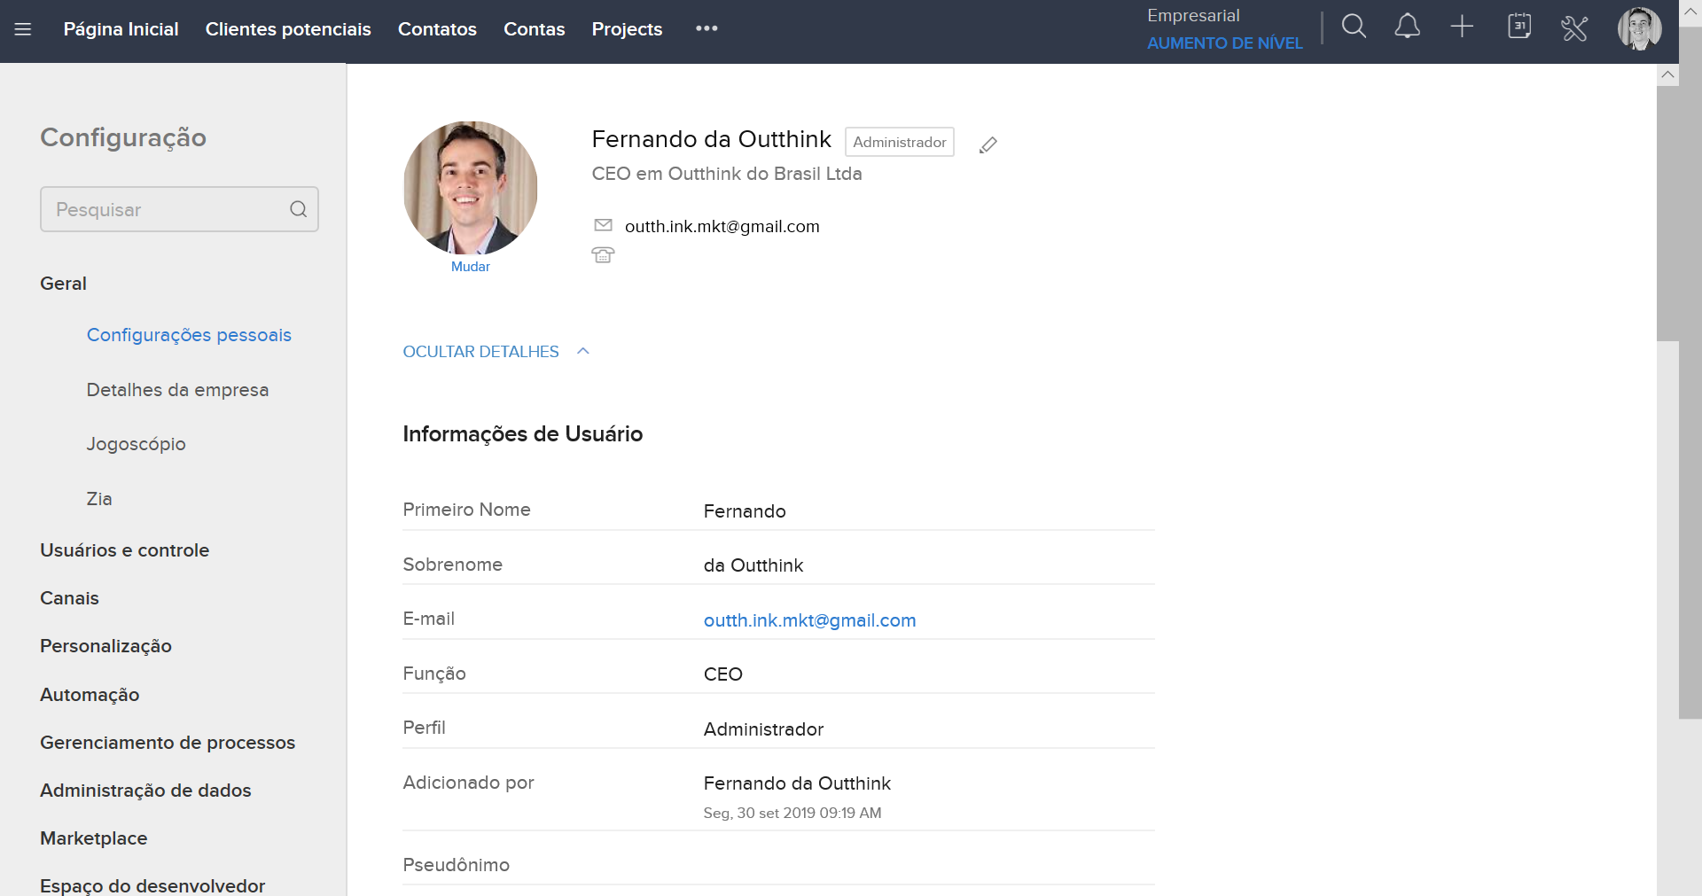Open the hamburger menu icon

click(23, 29)
